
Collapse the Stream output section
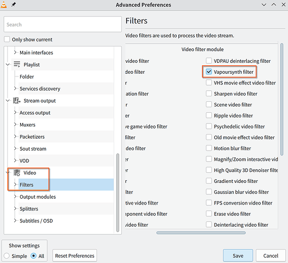8,101
